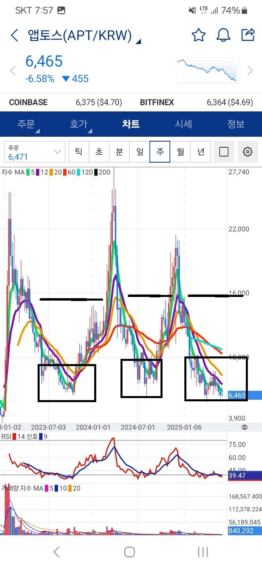Tap Android recent apps button

pyautogui.click(x=203, y=552)
